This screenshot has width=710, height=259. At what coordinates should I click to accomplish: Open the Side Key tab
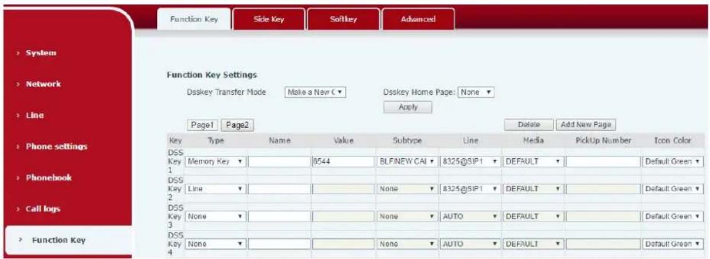268,19
